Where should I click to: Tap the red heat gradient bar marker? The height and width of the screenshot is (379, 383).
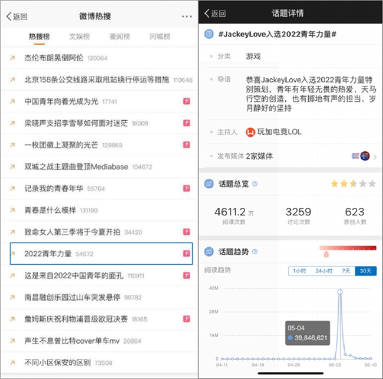pos(326,254)
